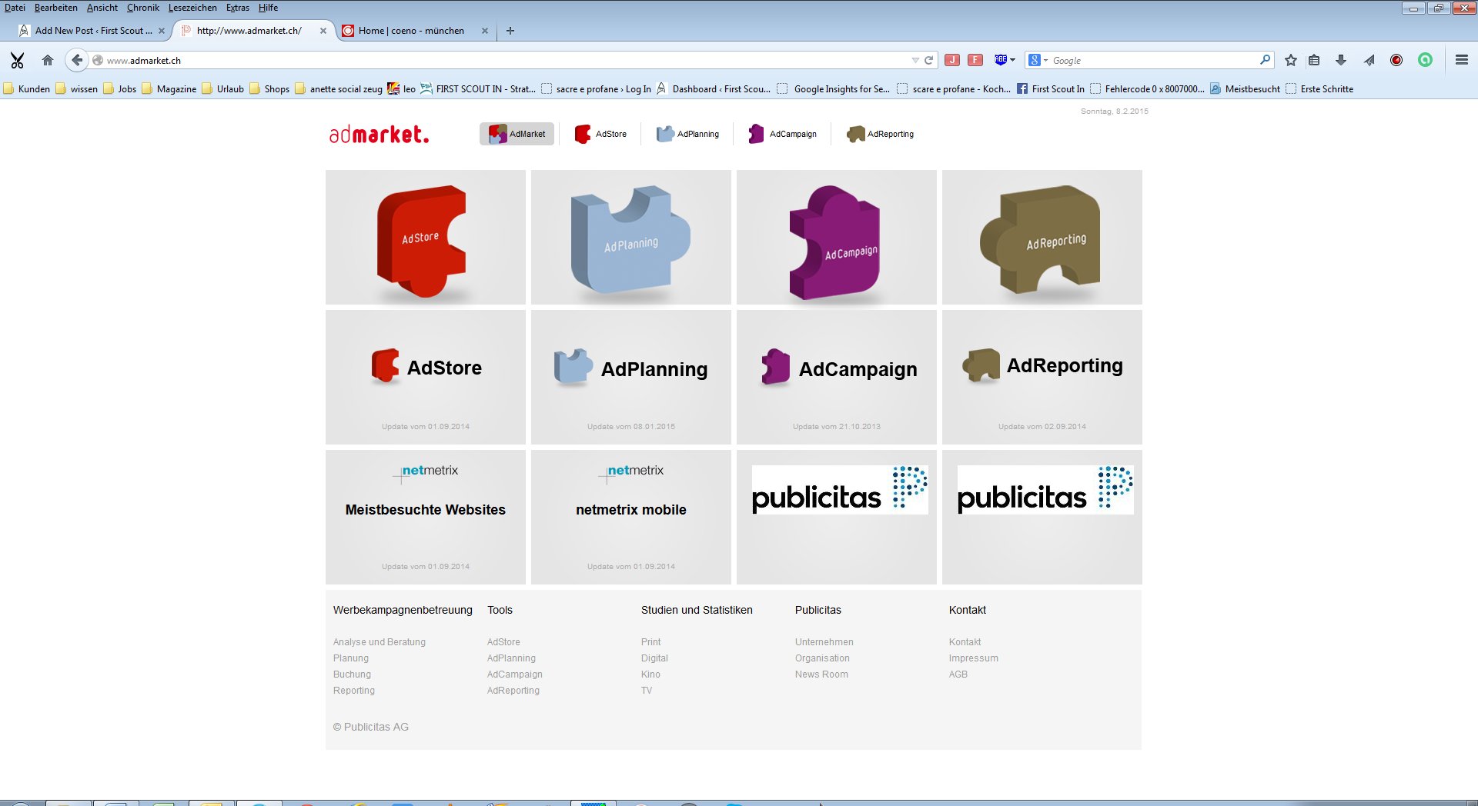Select AdCampaign in the top navigation
This screenshot has height=806, width=1478.
coord(783,134)
